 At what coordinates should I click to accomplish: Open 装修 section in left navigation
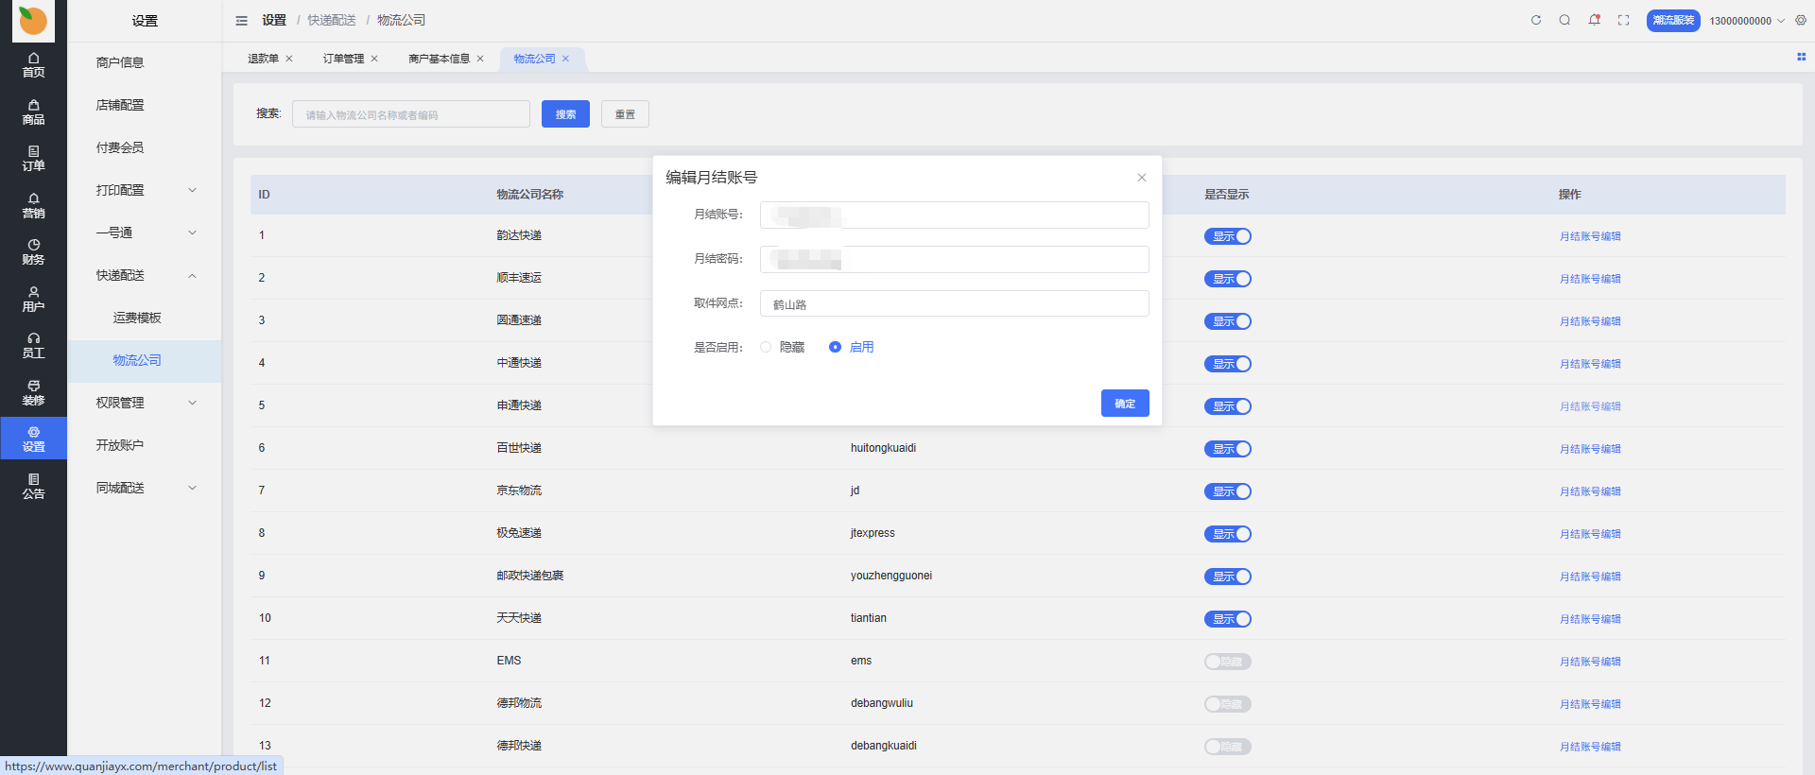(x=33, y=393)
